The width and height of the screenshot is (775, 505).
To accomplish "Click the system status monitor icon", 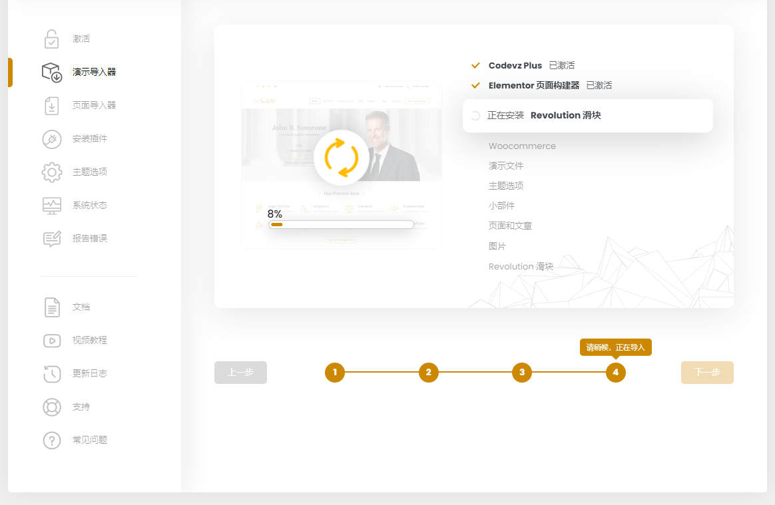I will [x=51, y=206].
